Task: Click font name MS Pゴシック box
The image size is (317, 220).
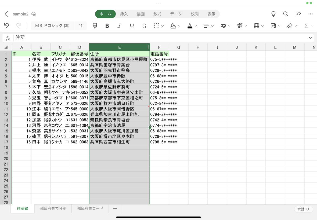Action: tap(52, 26)
